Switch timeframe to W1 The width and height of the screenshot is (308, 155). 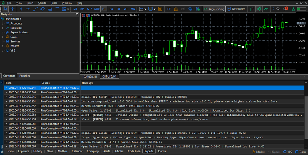(126, 9)
